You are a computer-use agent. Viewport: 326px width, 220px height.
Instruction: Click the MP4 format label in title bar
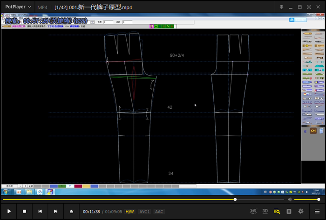click(42, 7)
